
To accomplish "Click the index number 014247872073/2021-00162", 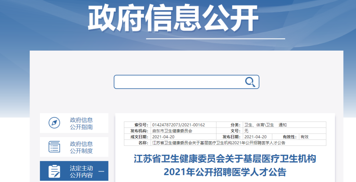I will (x=178, y=125).
